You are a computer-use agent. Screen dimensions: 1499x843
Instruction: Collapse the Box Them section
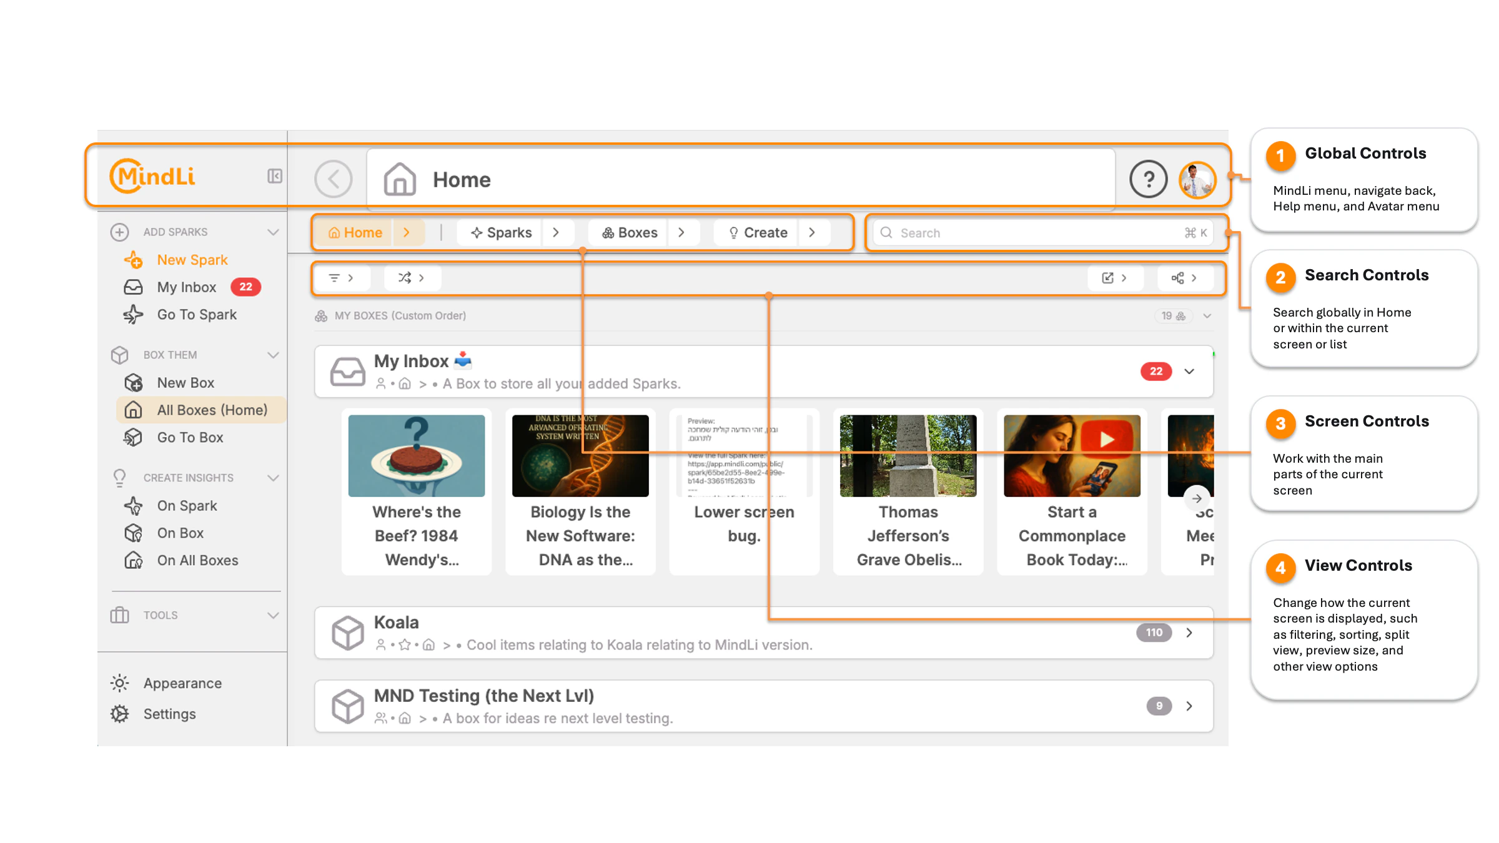pyautogui.click(x=273, y=355)
